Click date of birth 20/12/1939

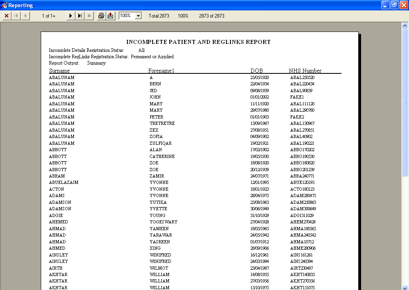click(x=260, y=170)
